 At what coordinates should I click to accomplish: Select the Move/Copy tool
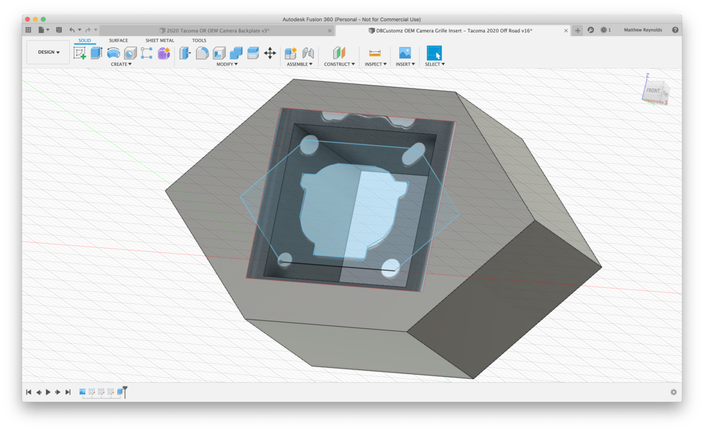tap(270, 53)
